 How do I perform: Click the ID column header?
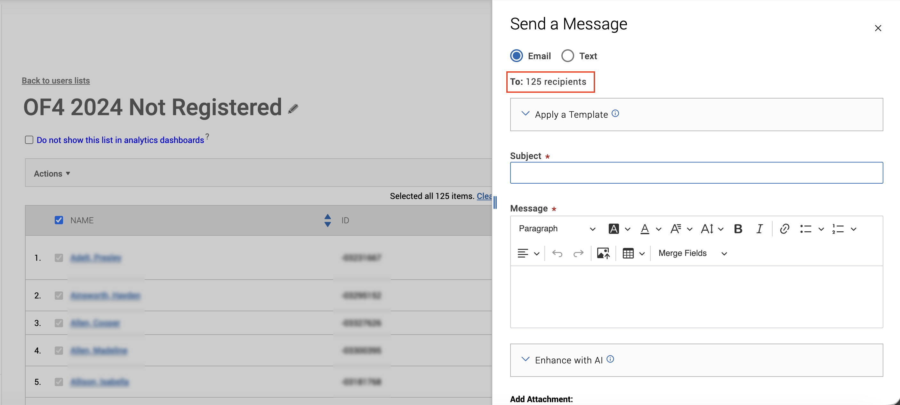coord(345,220)
